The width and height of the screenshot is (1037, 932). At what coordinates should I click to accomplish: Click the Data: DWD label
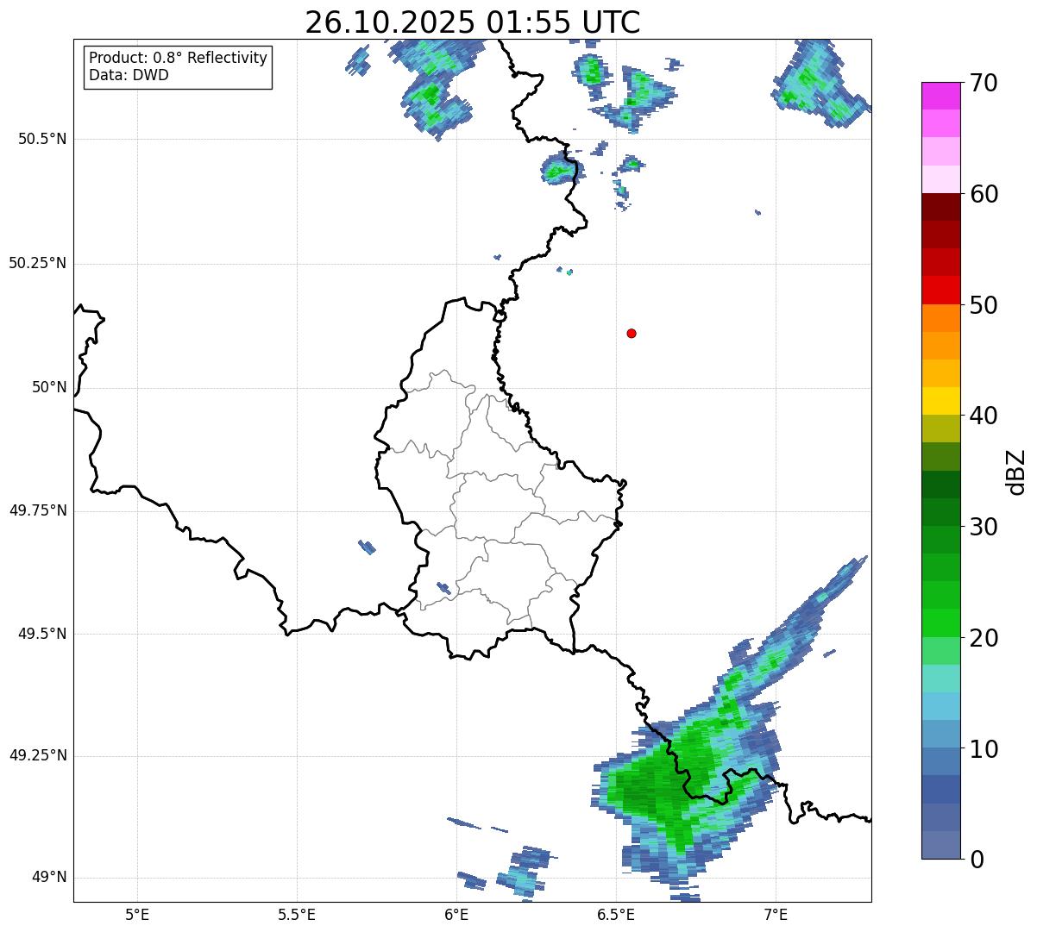click(x=129, y=75)
